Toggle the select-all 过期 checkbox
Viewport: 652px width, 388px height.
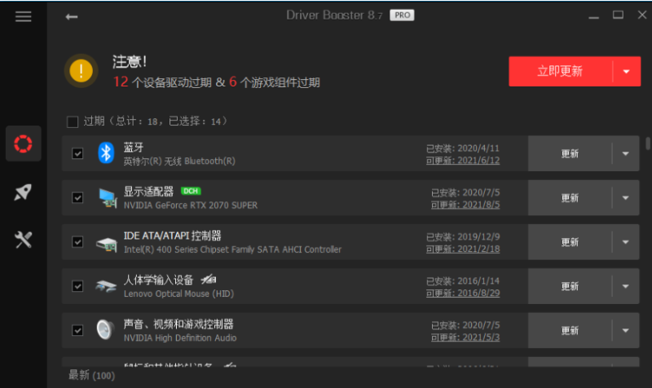[x=73, y=121]
